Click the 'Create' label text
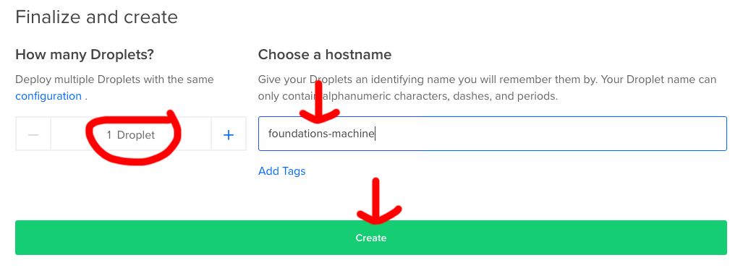 [x=371, y=238]
